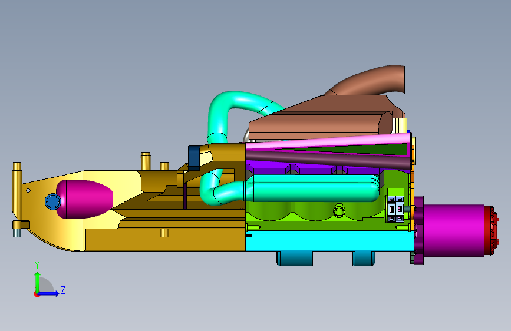The height and width of the screenshot is (331, 511).
Task: Select the dark purple pipe below pink cone
Action: [x=328, y=160]
